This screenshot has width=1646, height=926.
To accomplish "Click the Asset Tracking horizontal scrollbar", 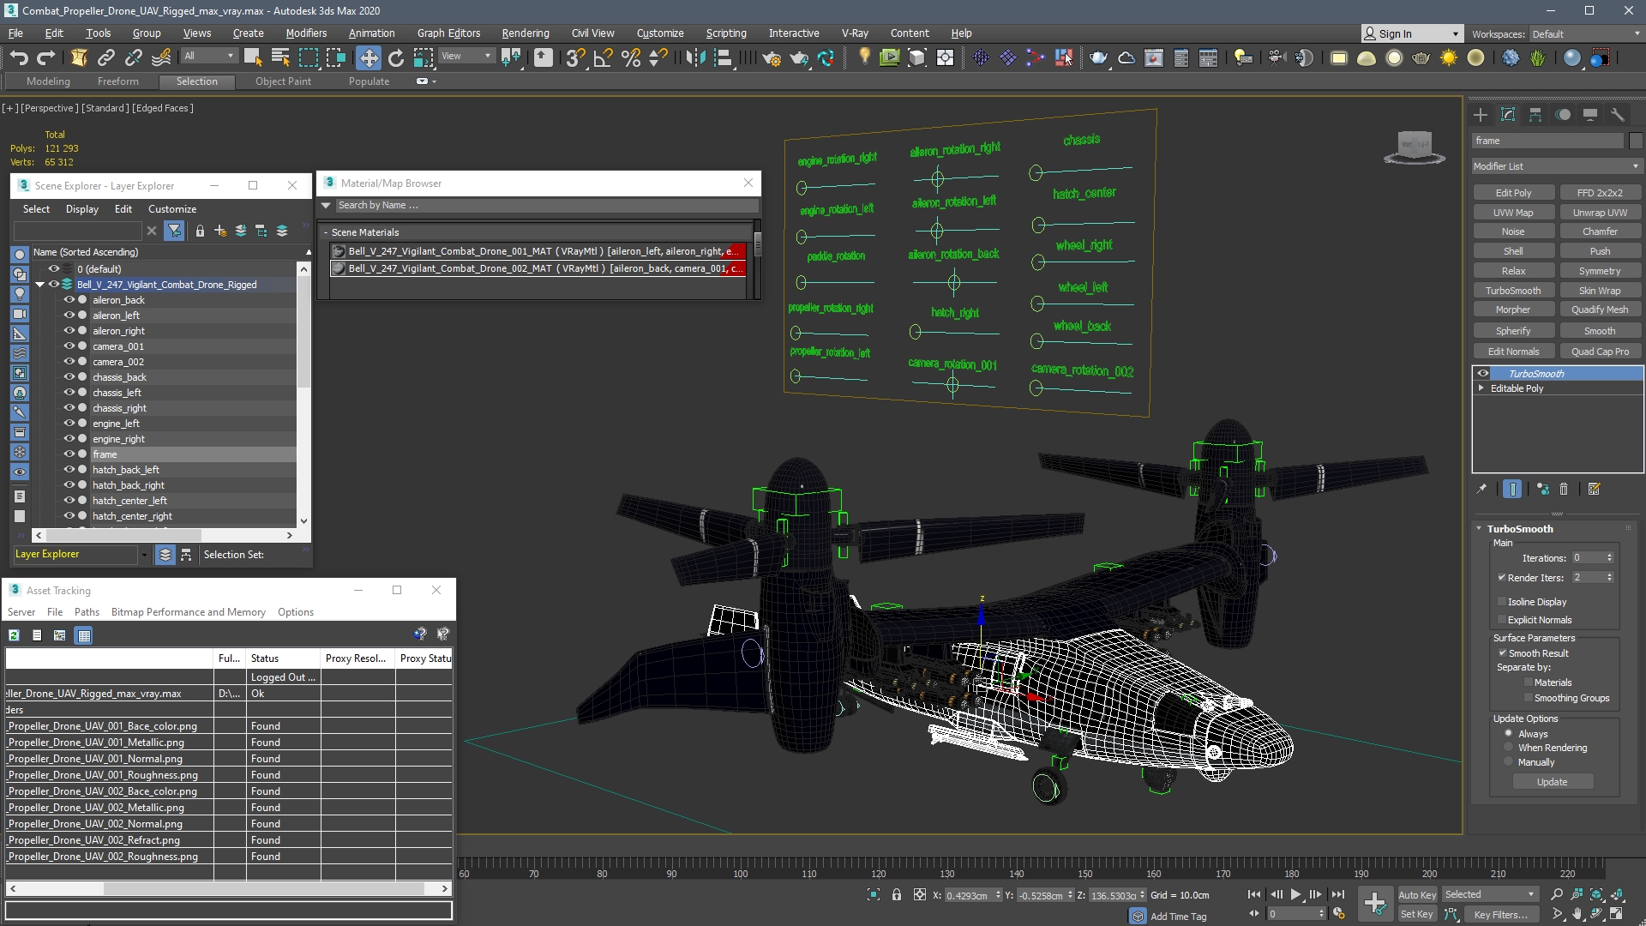I will pos(264,889).
